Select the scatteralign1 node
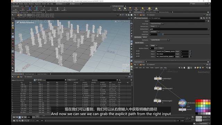Viewport: 222px width, 125px height. 158,78
